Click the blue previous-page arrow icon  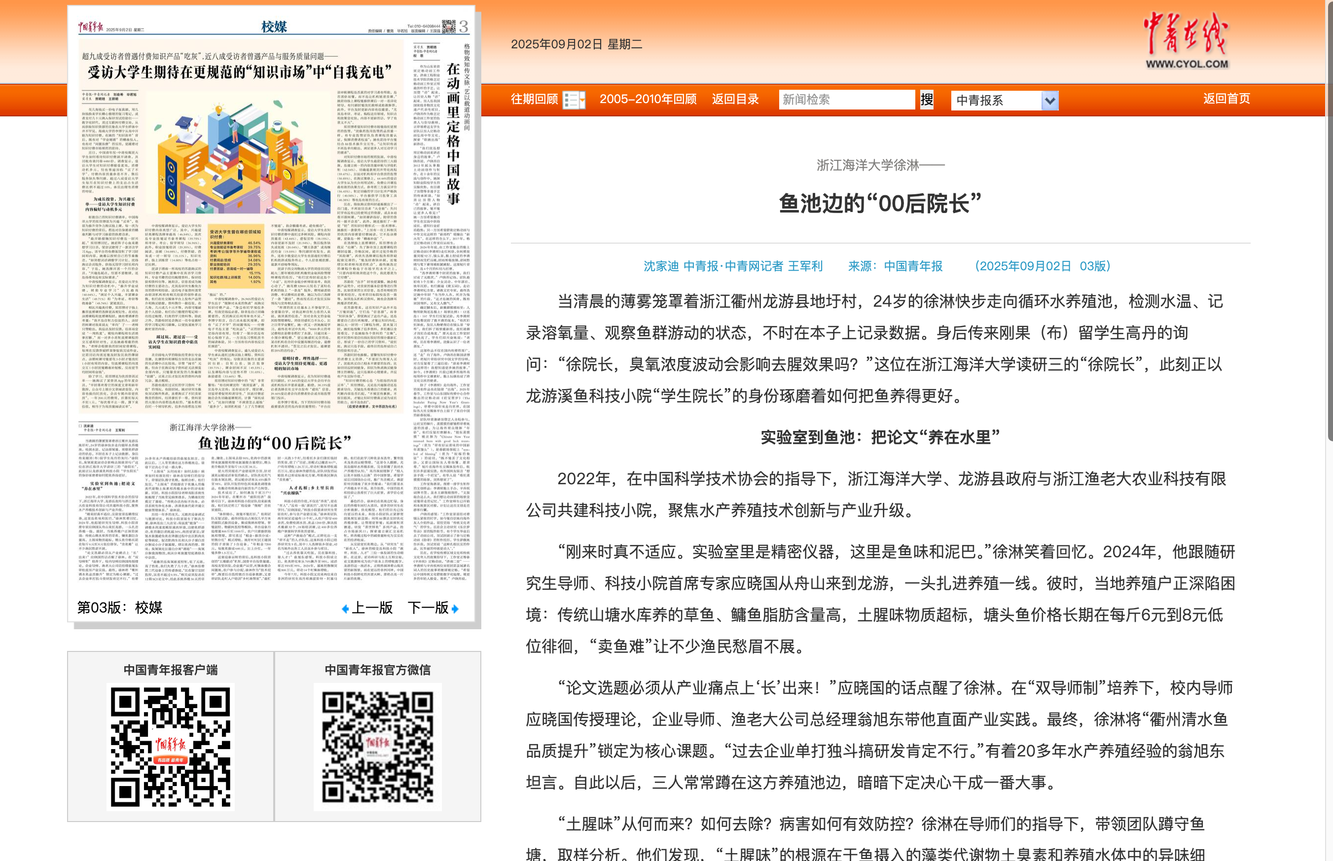[345, 609]
